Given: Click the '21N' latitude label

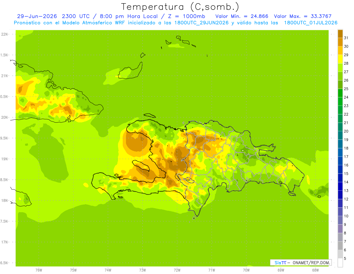Looking at the screenshot, I should coord(4,76).
